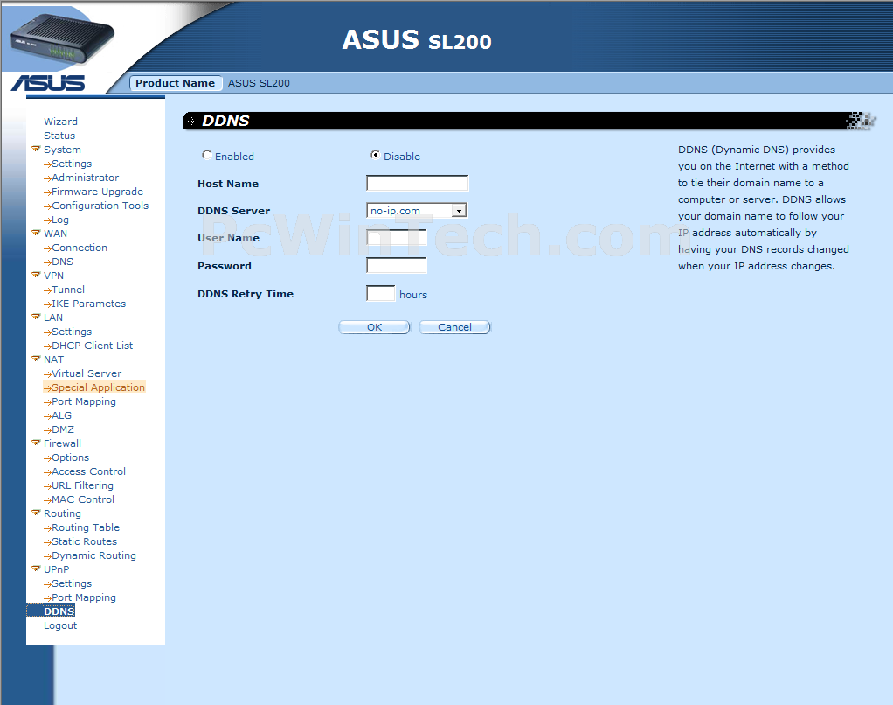Collapse the WAN menu triangle
The image size is (893, 705).
click(x=36, y=233)
